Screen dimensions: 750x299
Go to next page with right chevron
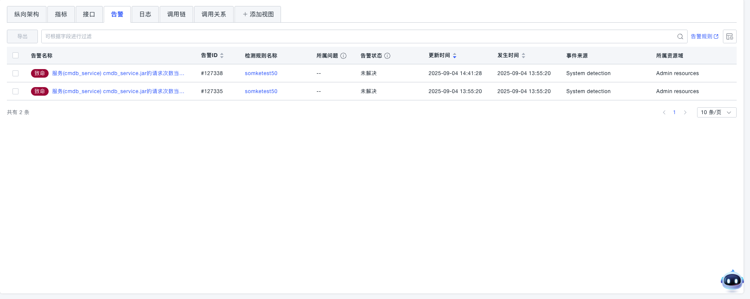pyautogui.click(x=685, y=112)
